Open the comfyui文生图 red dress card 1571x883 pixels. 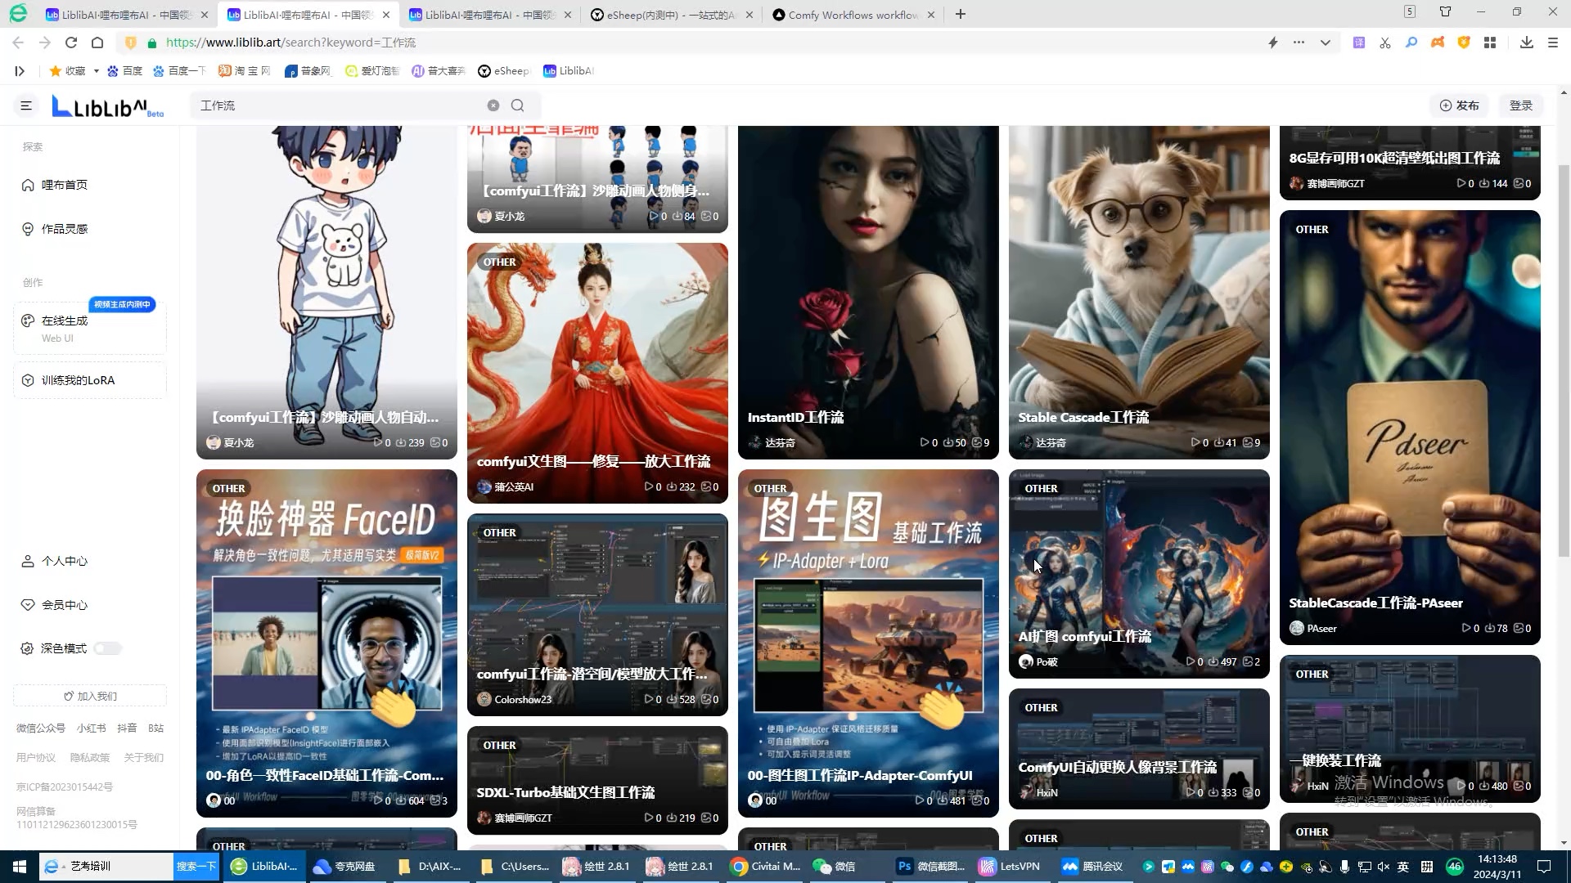(x=597, y=373)
